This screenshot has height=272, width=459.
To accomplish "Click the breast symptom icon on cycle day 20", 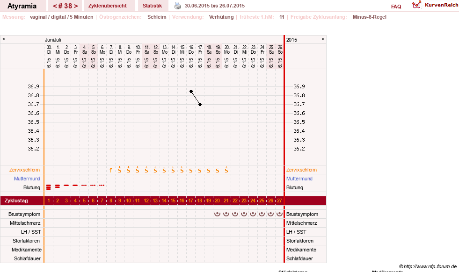I will tap(217, 214).
